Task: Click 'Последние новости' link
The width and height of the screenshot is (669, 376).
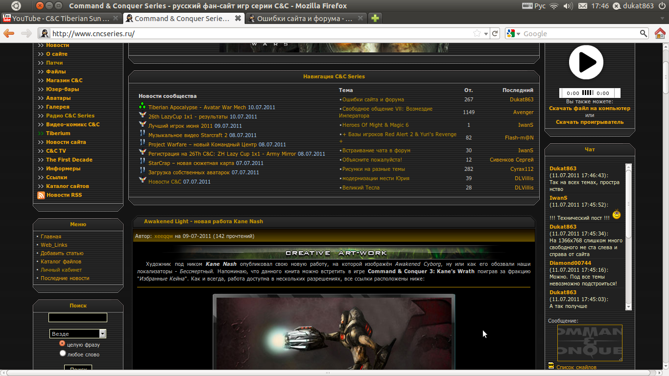Action: pyautogui.click(x=65, y=279)
